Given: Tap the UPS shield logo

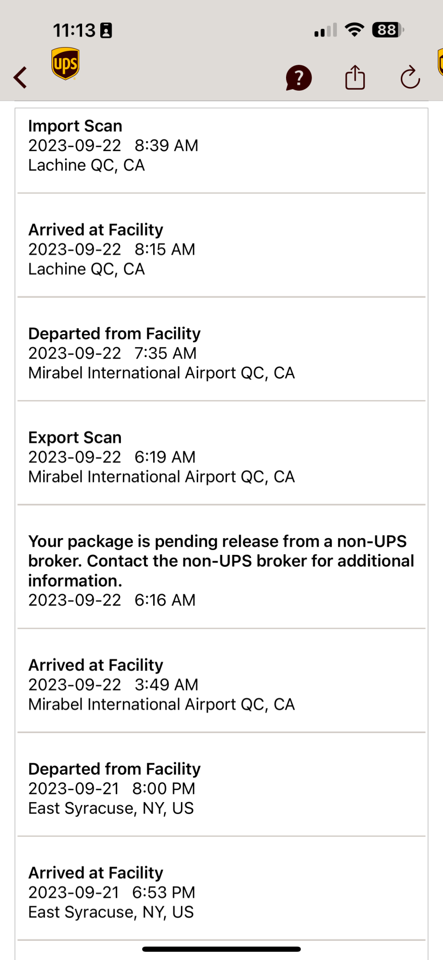Looking at the screenshot, I should [65, 63].
